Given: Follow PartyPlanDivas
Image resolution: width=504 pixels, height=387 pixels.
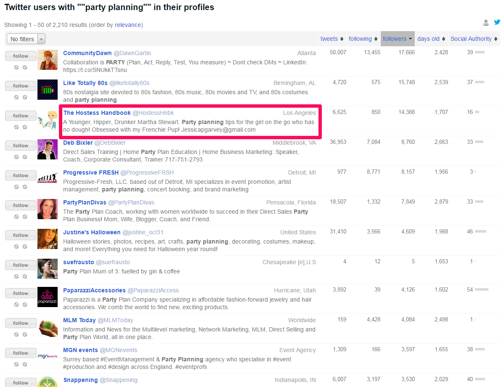Looking at the screenshot, I should [x=21, y=205].
